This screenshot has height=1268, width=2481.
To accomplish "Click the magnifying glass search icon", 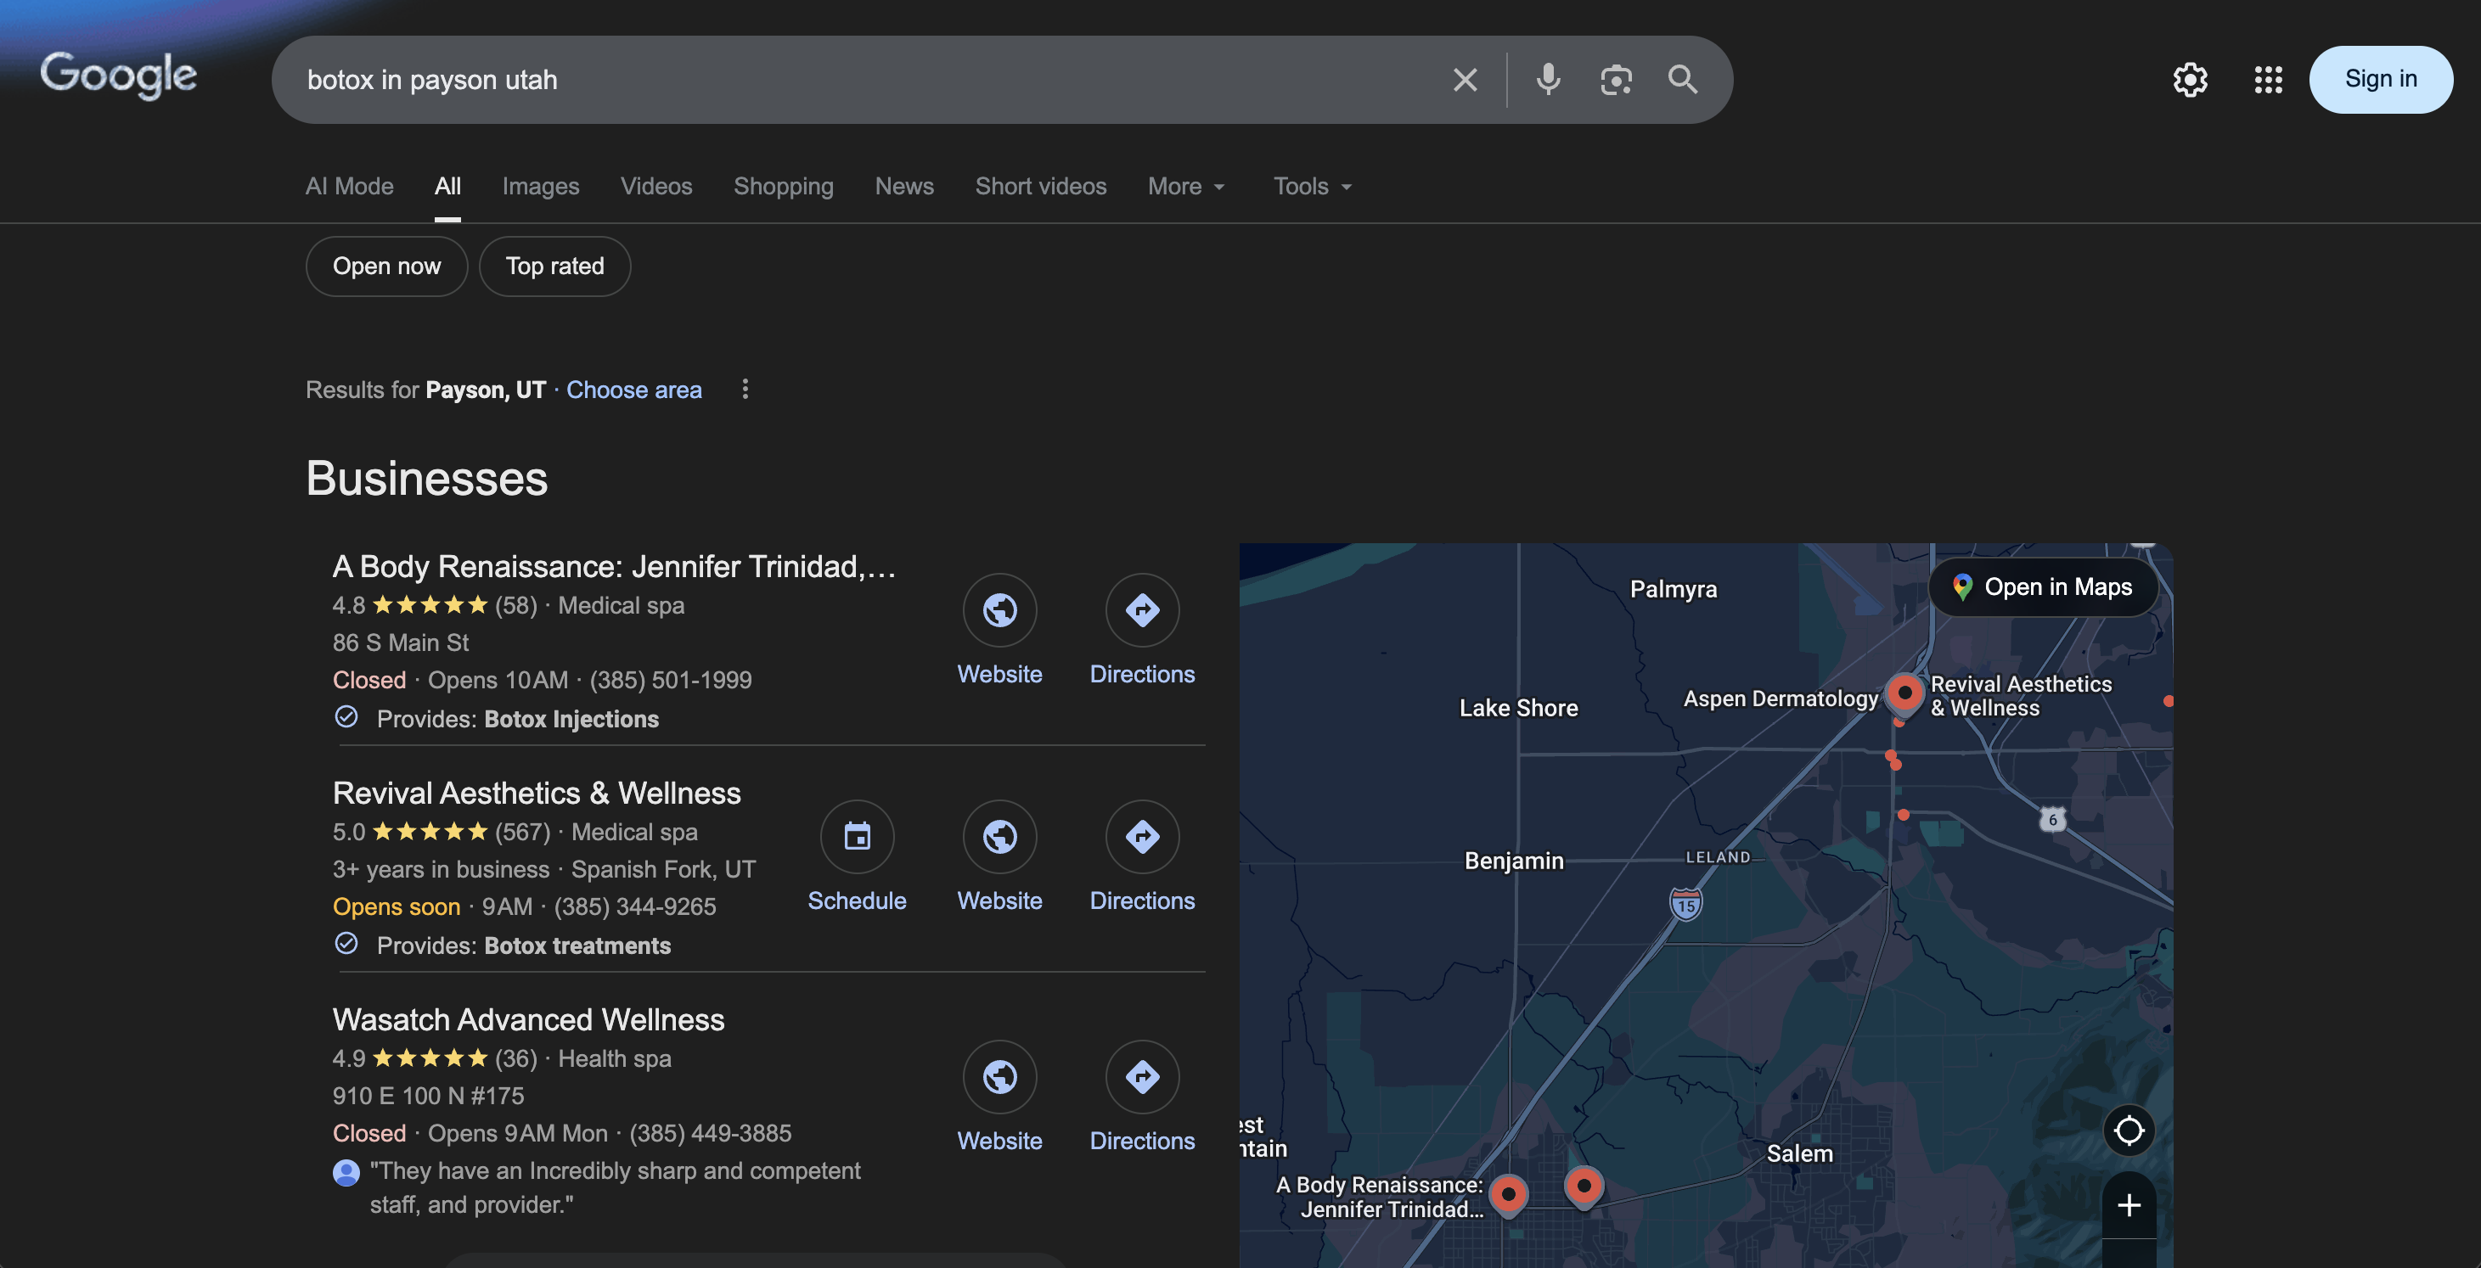I will (1683, 80).
